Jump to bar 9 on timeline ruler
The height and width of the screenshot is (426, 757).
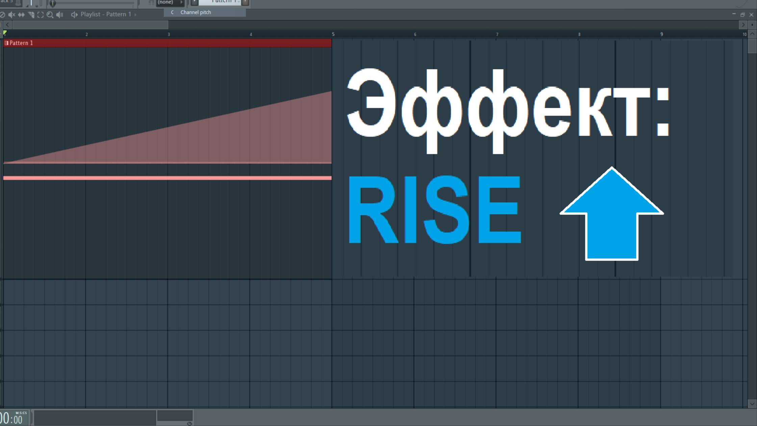(x=662, y=34)
